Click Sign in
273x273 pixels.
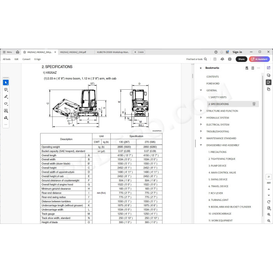(237, 52)
